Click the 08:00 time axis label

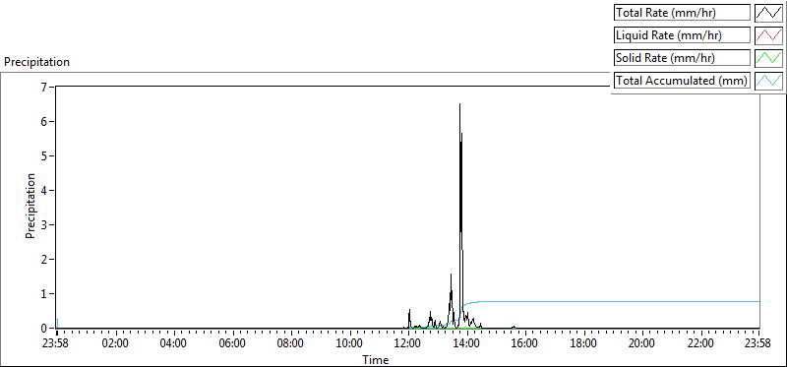pyautogui.click(x=291, y=344)
